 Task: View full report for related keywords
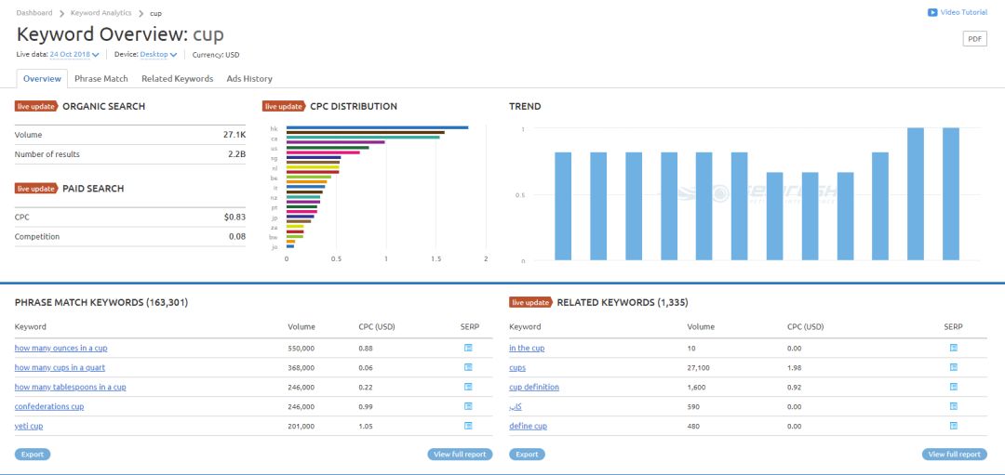(x=954, y=455)
